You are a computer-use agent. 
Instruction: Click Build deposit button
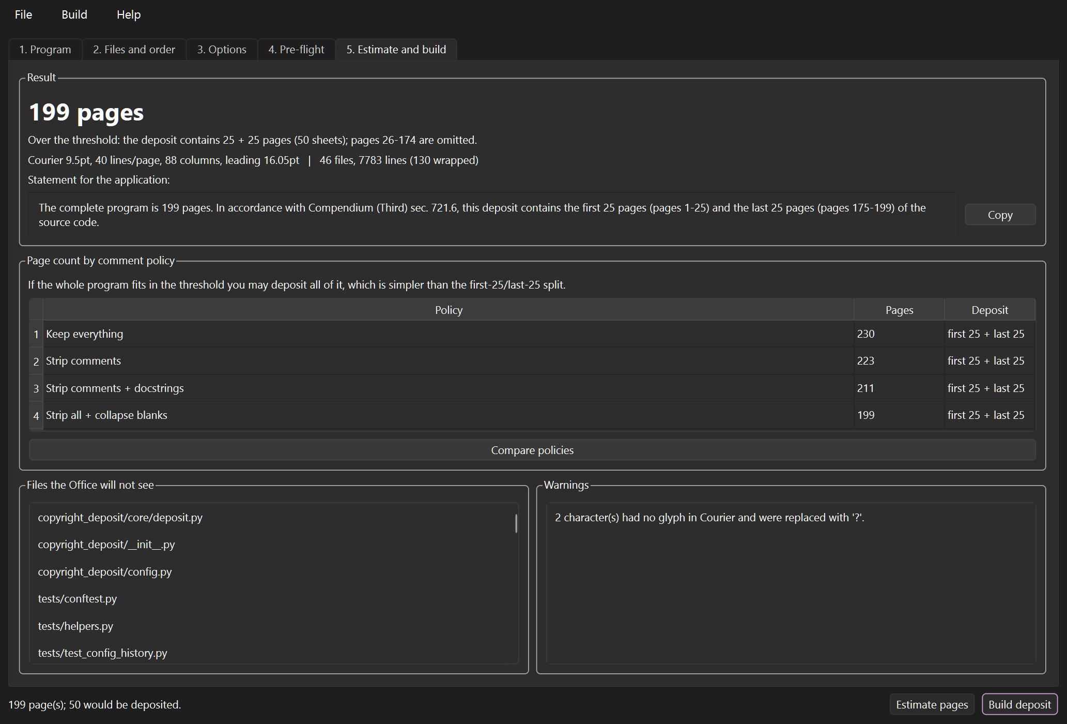(x=1019, y=704)
